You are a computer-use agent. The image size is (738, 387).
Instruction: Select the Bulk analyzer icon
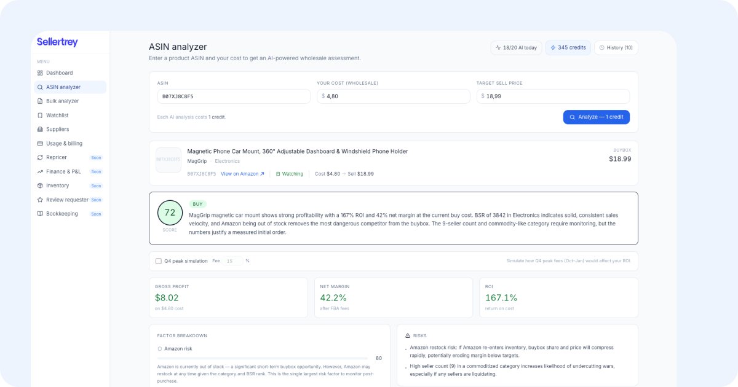pyautogui.click(x=40, y=101)
